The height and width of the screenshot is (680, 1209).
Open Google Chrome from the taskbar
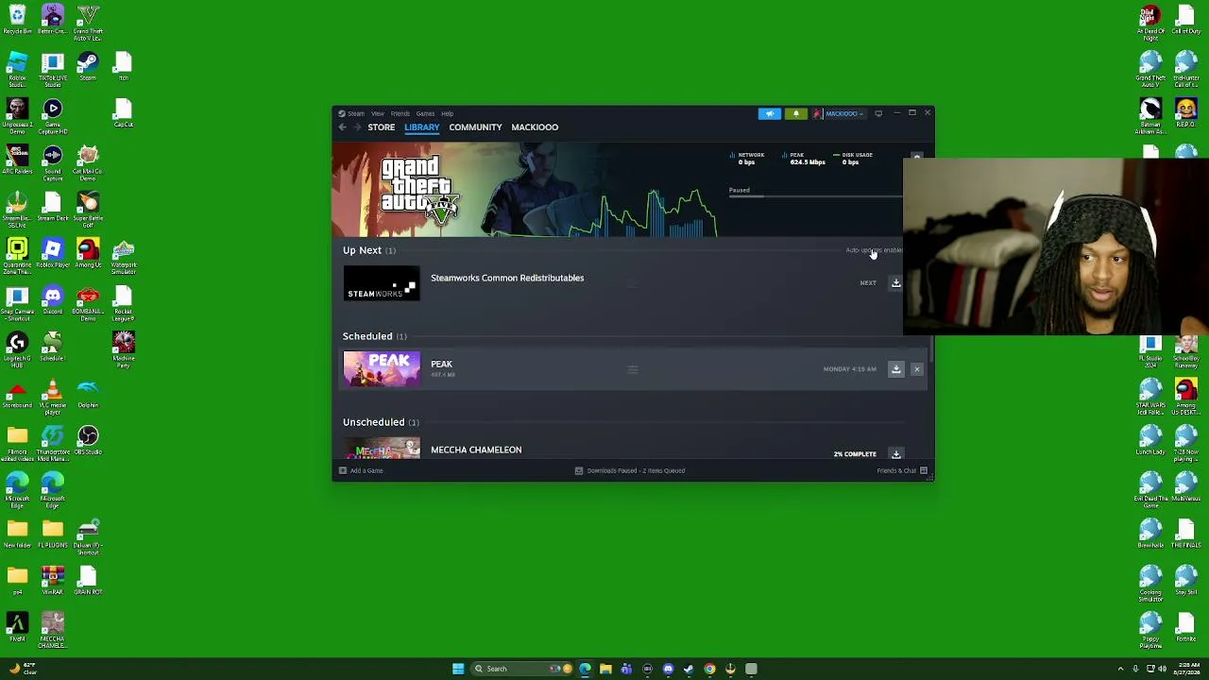click(709, 669)
